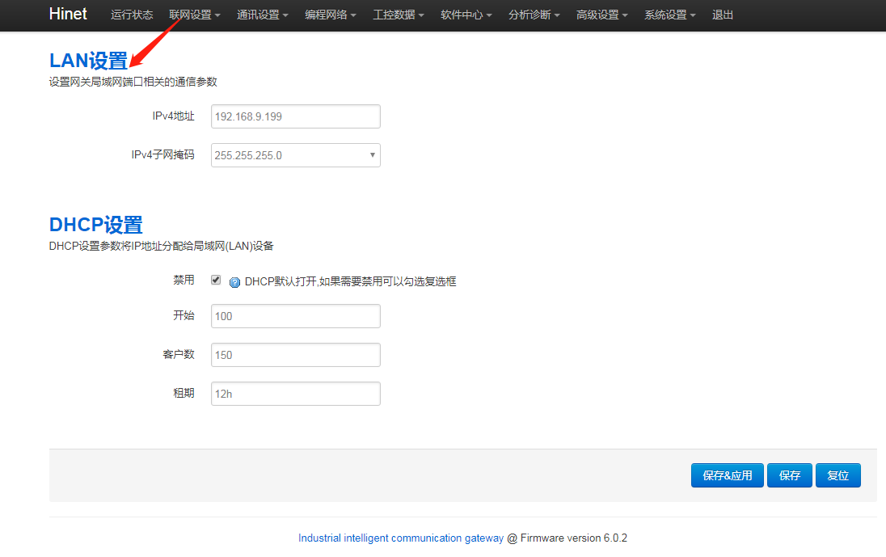Open the 高级设置 menu
886x557 pixels.
pos(601,15)
